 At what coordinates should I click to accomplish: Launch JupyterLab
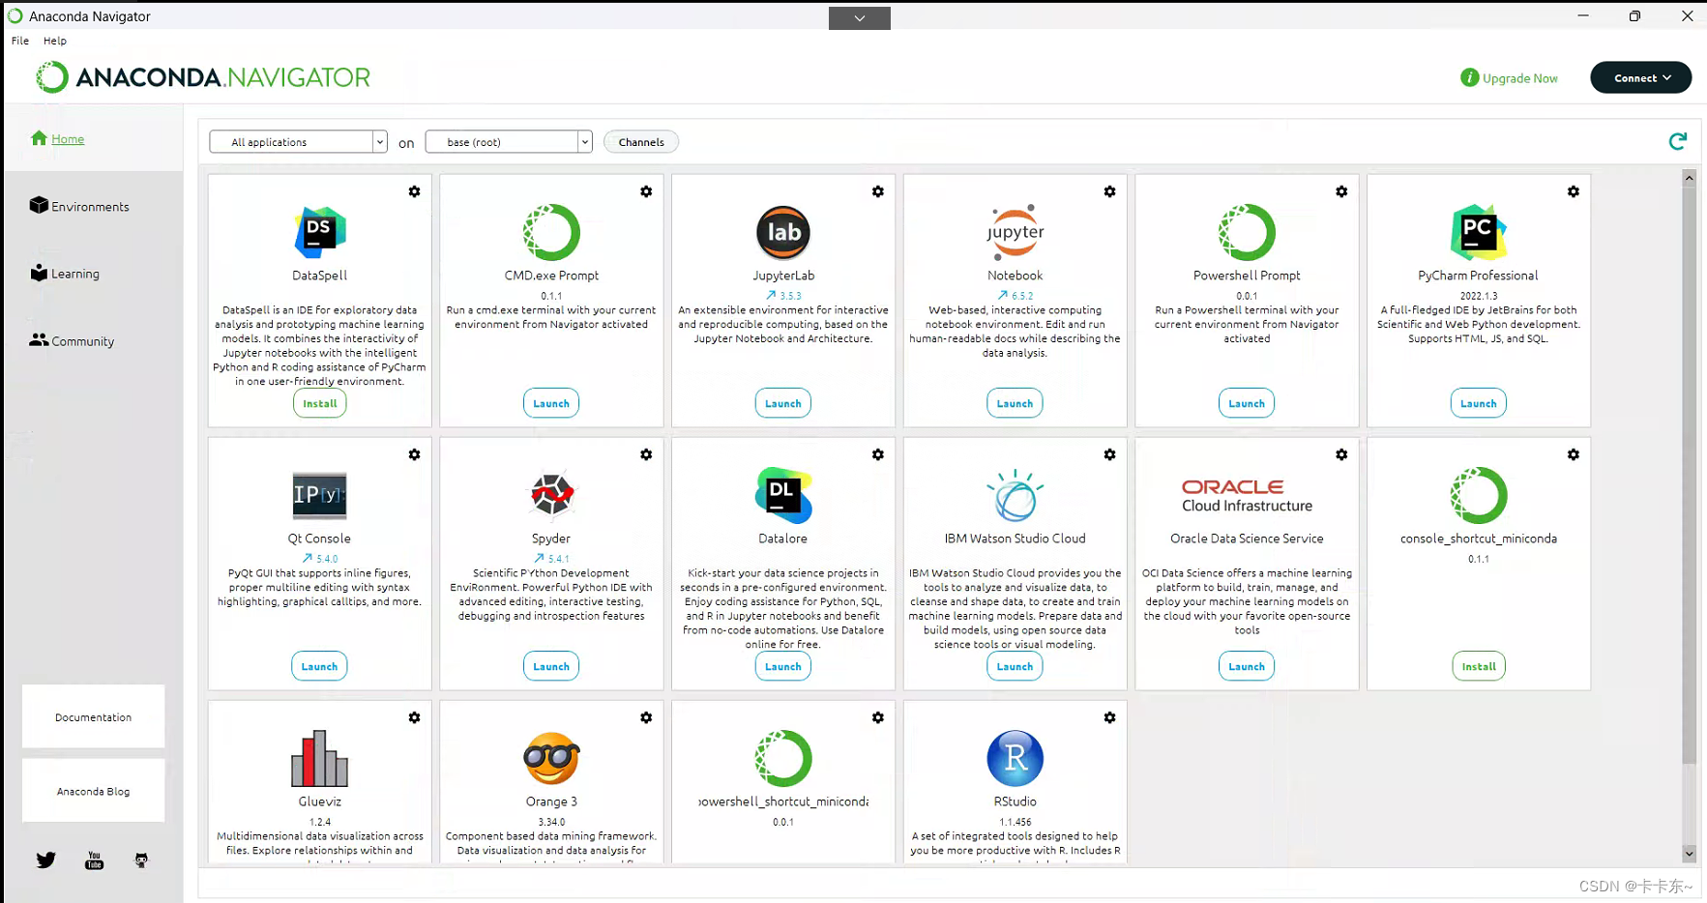pyautogui.click(x=783, y=403)
